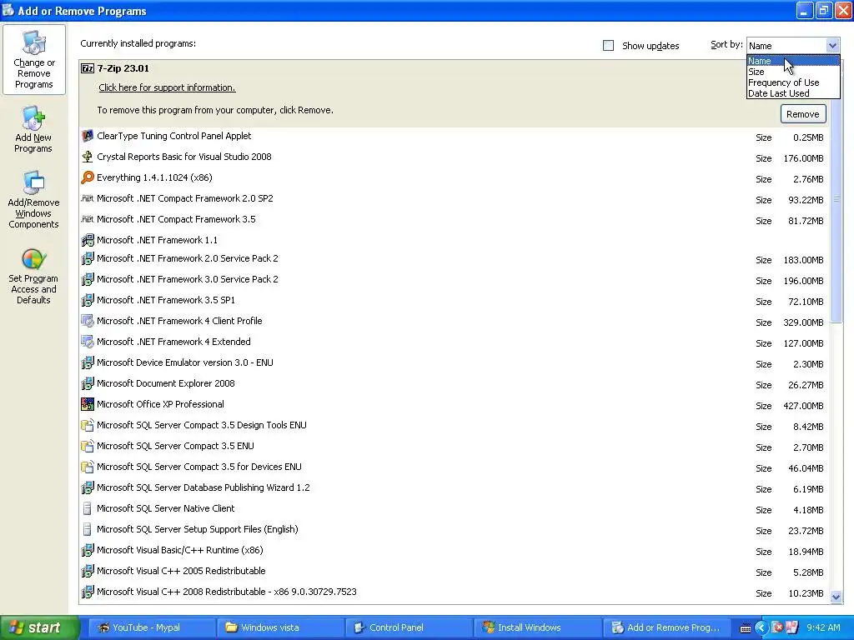Open 7-Zip support information link
The height and width of the screenshot is (640, 854).
click(167, 87)
